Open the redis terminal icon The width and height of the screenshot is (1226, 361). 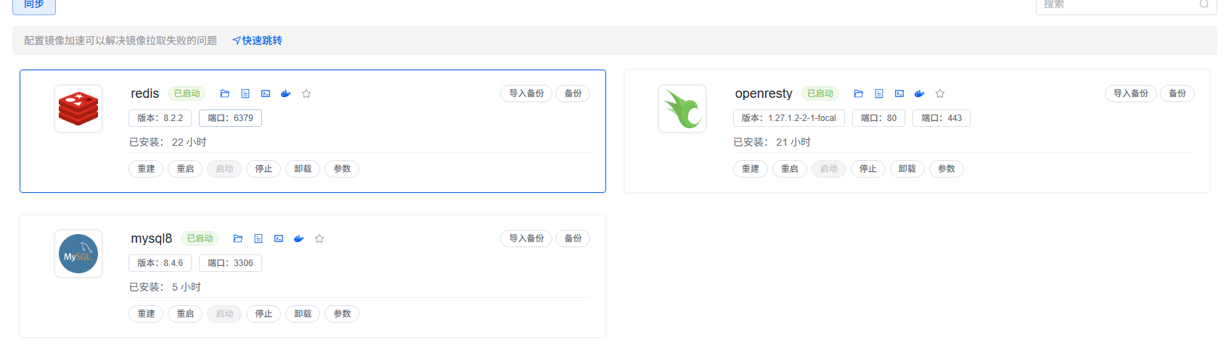click(x=266, y=94)
